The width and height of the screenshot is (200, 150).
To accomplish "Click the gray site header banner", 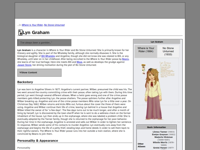I will tap(100, 10).
